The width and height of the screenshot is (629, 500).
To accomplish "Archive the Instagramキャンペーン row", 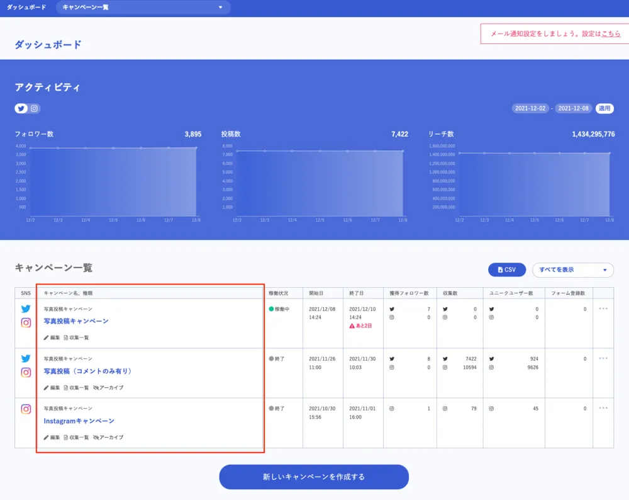I will (108, 437).
